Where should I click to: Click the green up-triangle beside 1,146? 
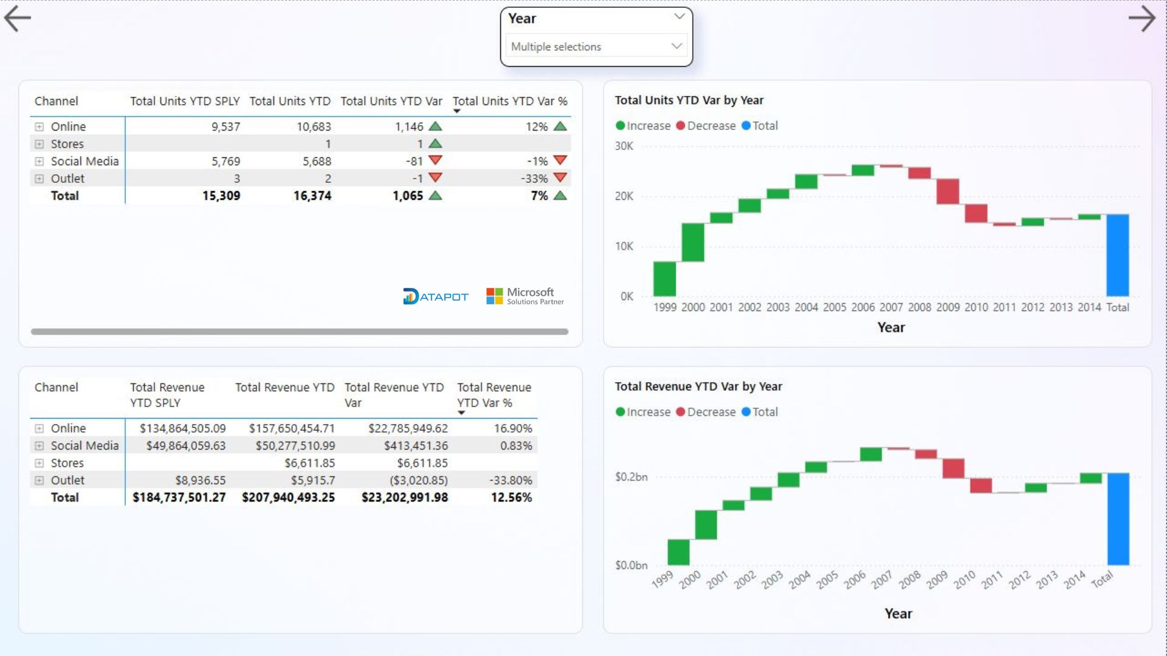click(435, 126)
